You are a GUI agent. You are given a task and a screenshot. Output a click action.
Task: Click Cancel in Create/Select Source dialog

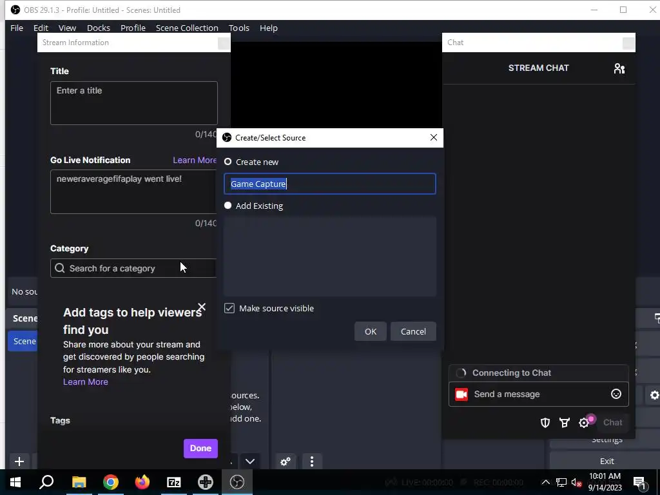pyautogui.click(x=413, y=331)
